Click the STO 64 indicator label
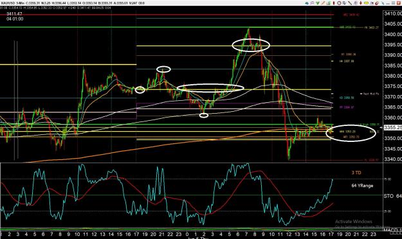 [392, 196]
